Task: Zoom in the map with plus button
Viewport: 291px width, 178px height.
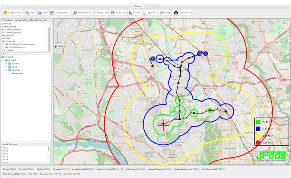Action: 55,47
